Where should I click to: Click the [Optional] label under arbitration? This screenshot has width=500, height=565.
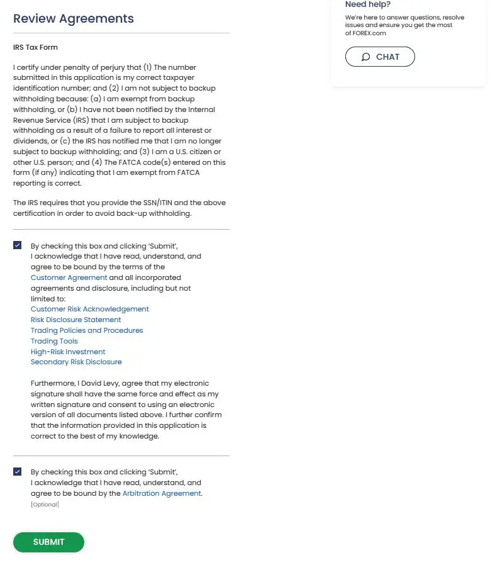pyautogui.click(x=45, y=505)
